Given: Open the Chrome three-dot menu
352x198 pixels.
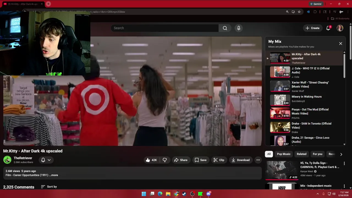Looking at the screenshot, I should click(348, 12).
